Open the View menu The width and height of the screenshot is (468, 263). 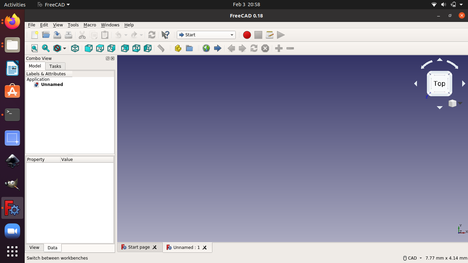[x=58, y=25]
